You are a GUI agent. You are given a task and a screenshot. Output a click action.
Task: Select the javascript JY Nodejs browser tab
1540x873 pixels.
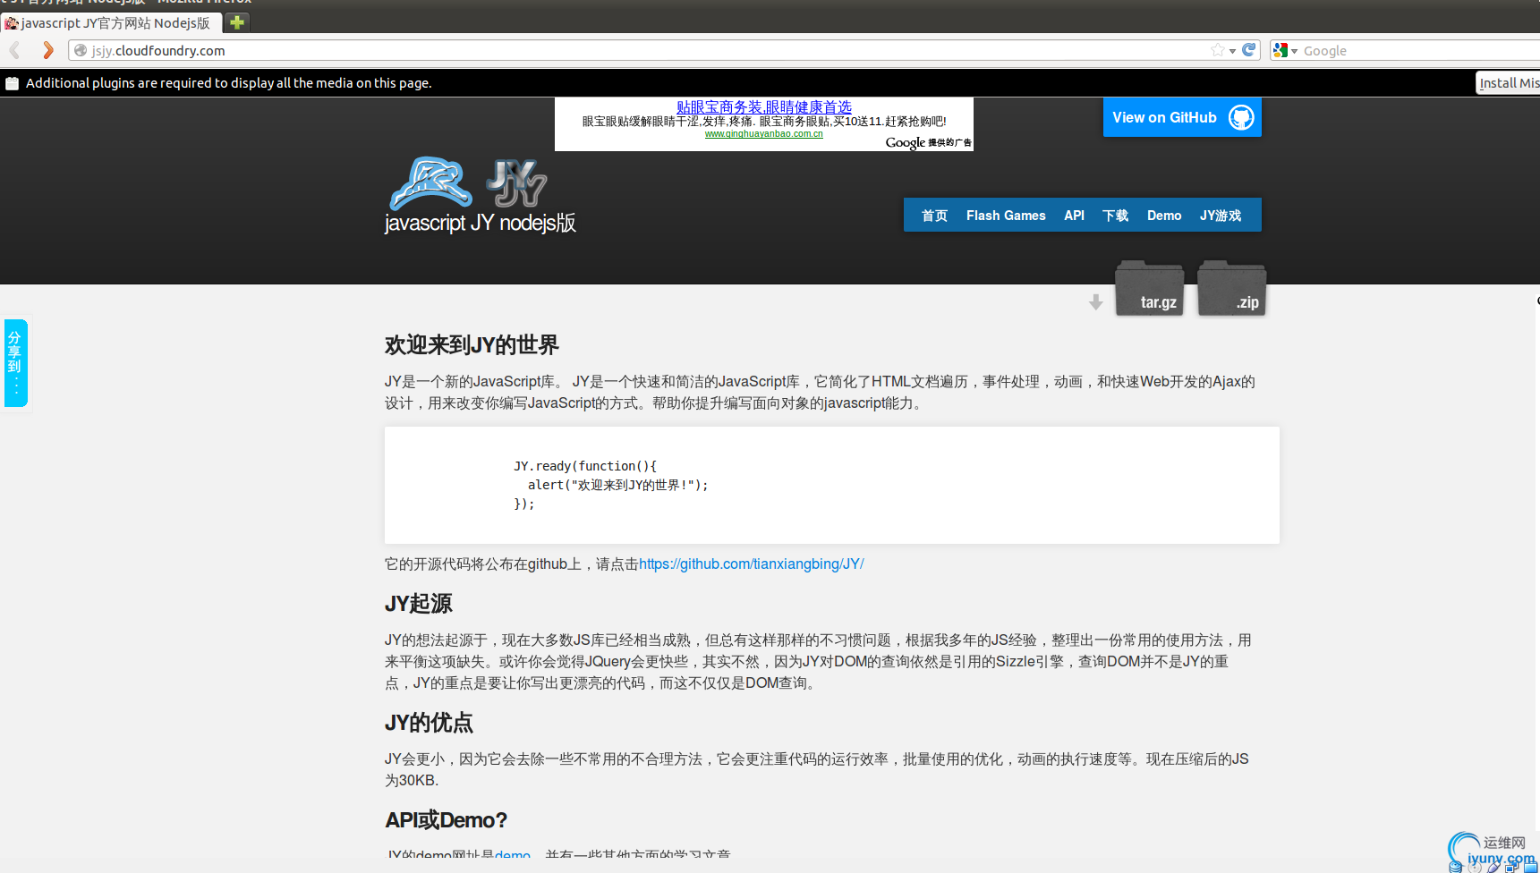111,23
